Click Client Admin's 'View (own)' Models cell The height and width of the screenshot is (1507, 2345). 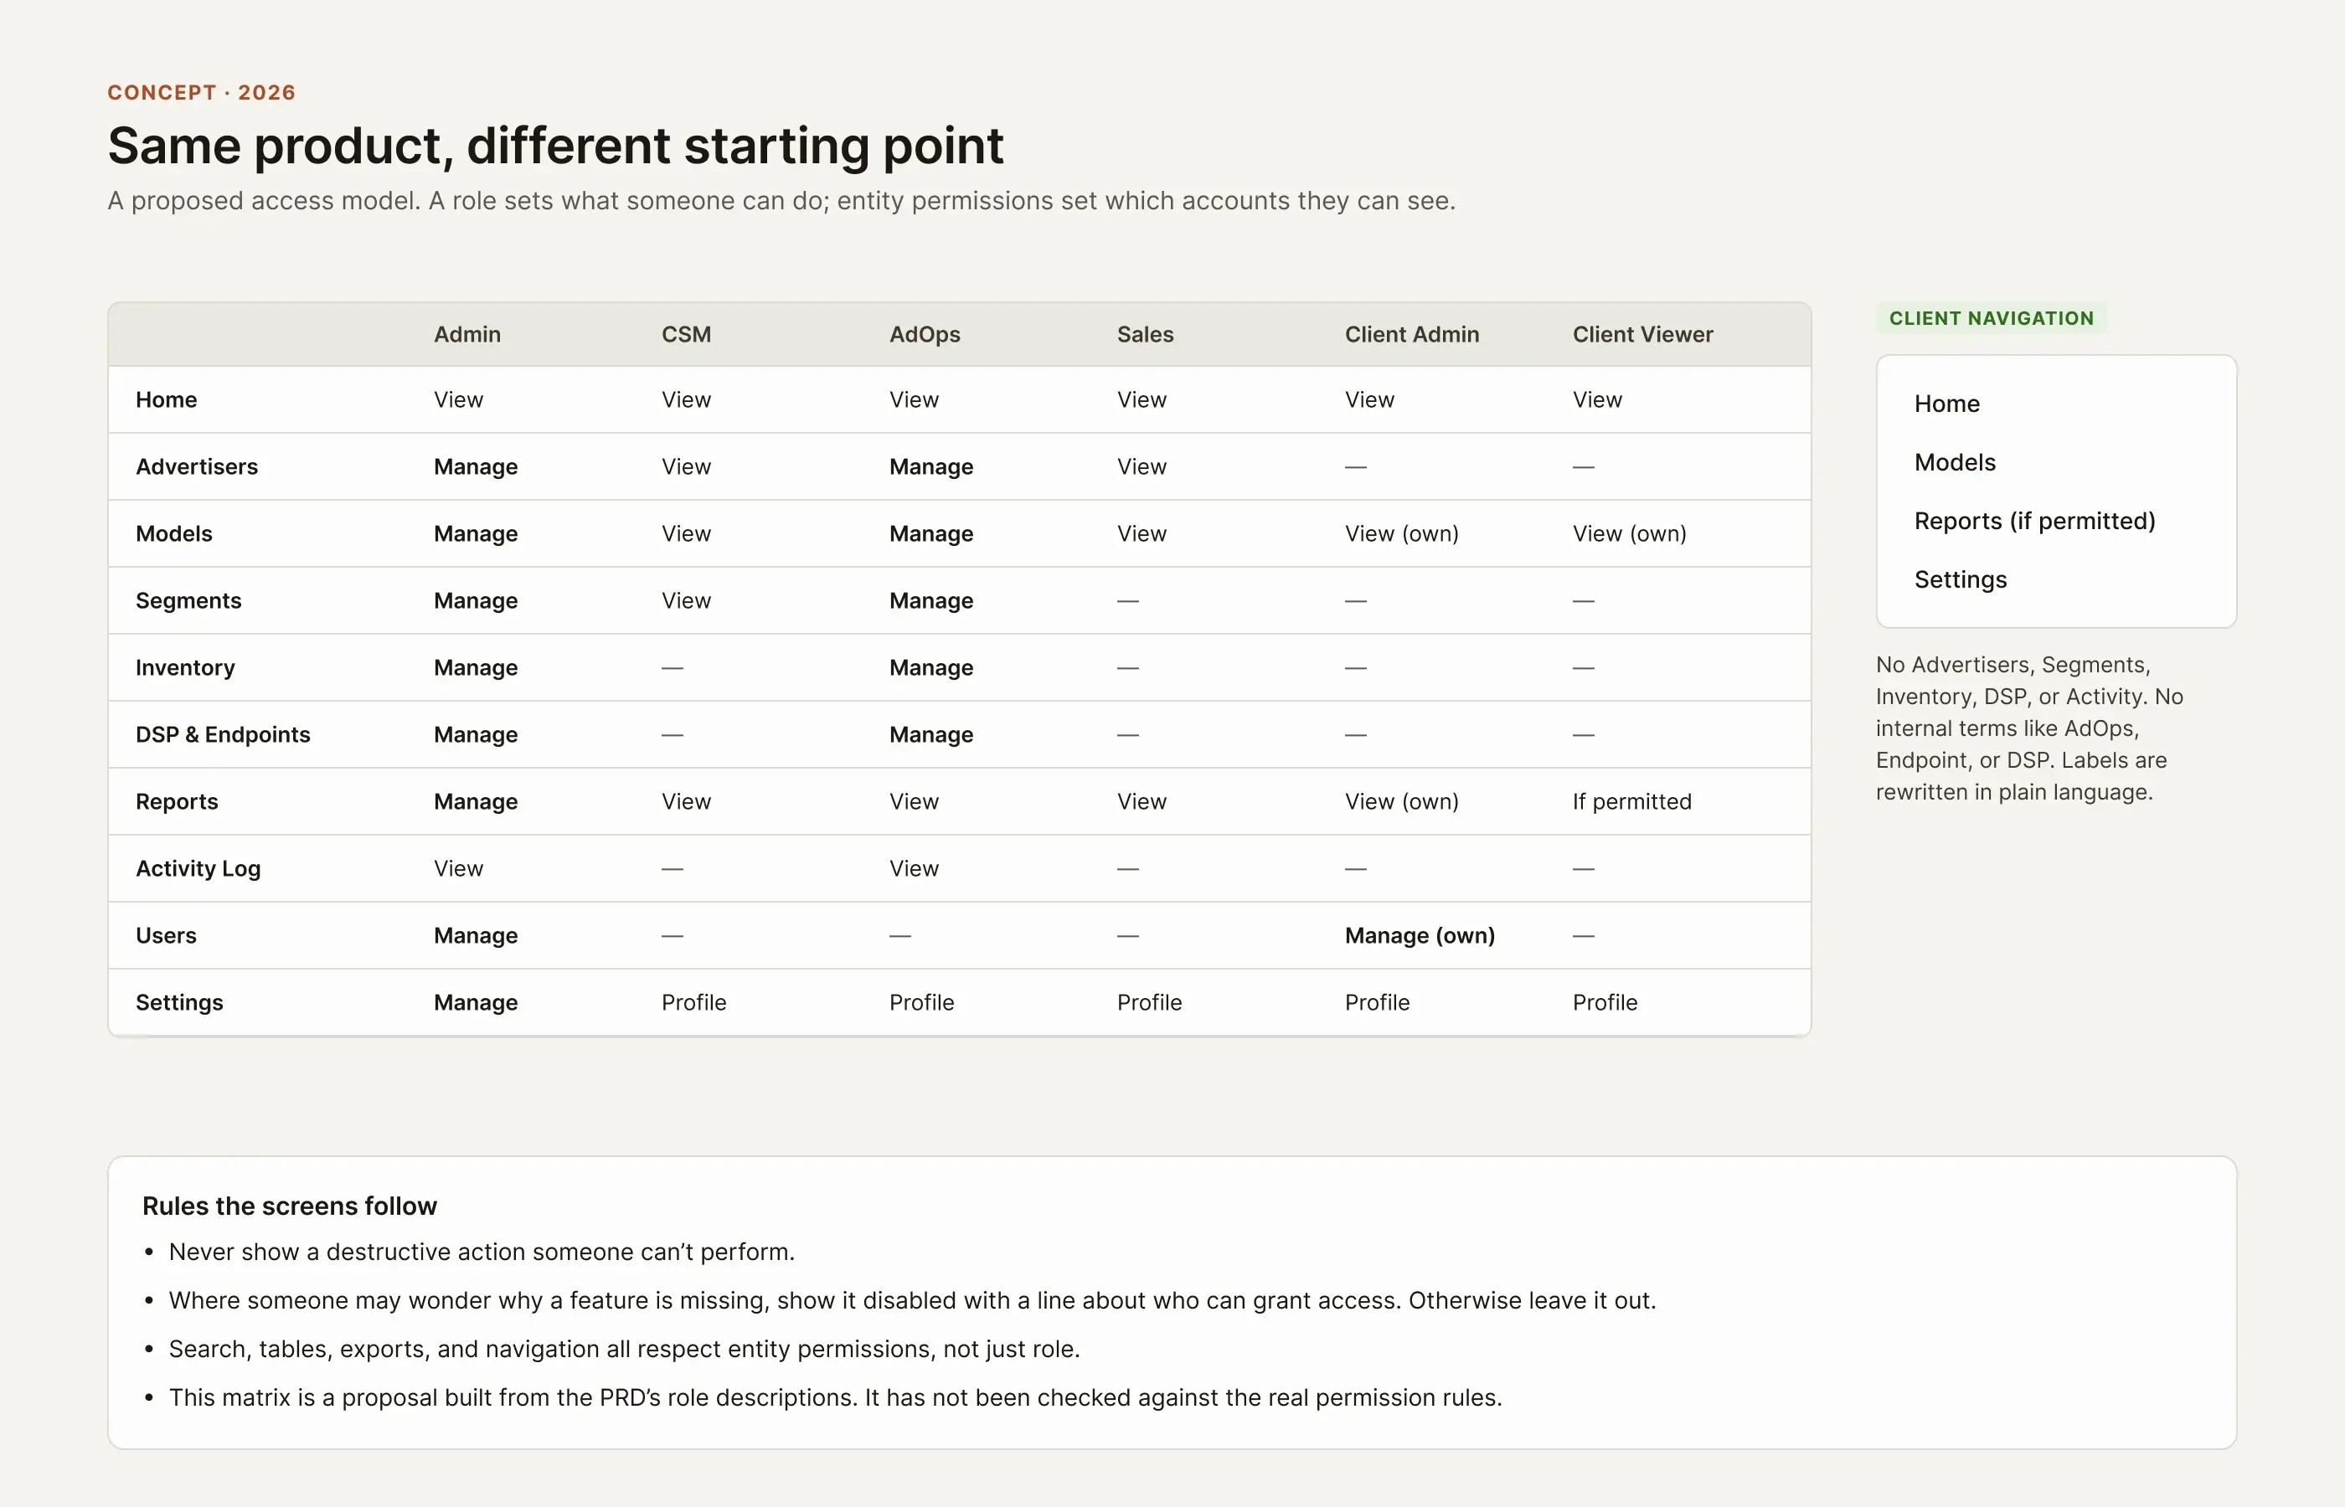click(x=1401, y=533)
